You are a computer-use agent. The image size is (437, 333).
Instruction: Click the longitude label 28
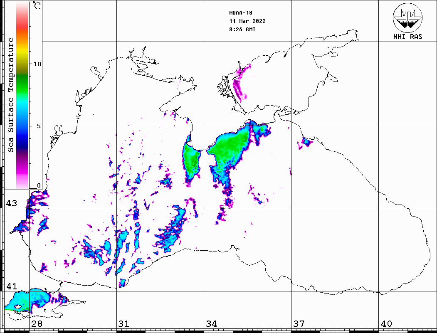tap(36, 324)
